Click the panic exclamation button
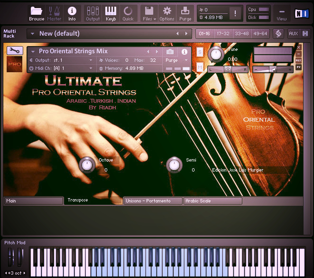This screenshot has height=278, width=314. click(x=235, y=13)
